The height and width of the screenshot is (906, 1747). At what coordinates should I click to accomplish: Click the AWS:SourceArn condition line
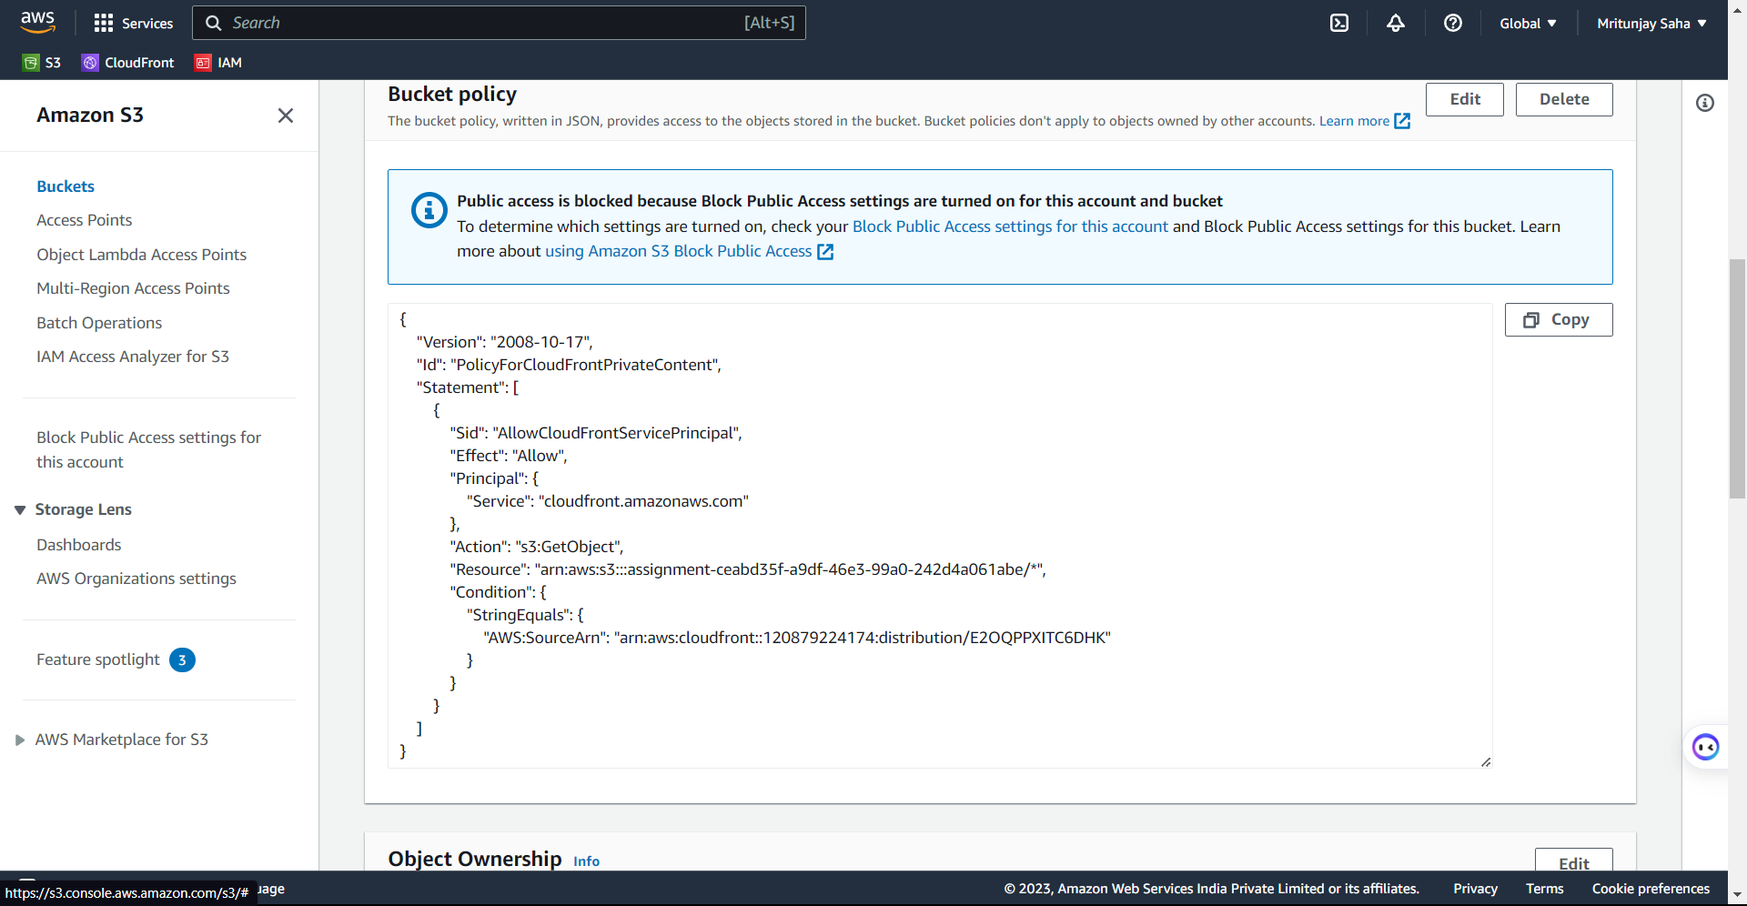(797, 638)
